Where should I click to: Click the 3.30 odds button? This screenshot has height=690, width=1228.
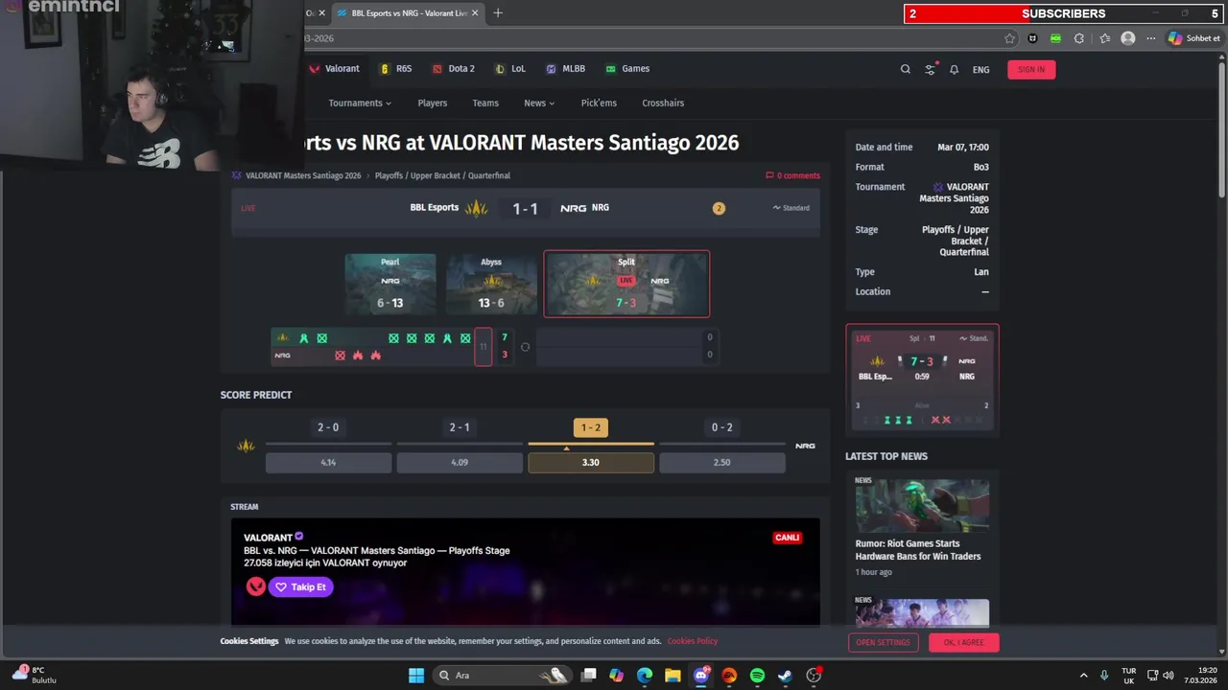(591, 462)
